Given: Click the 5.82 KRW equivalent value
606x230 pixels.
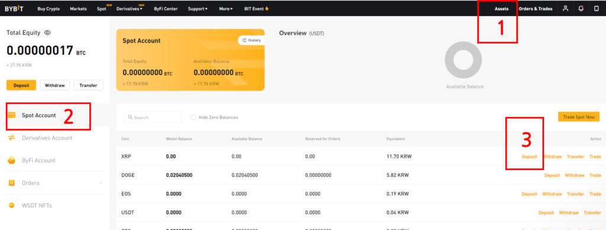Looking at the screenshot, I should (398, 175).
